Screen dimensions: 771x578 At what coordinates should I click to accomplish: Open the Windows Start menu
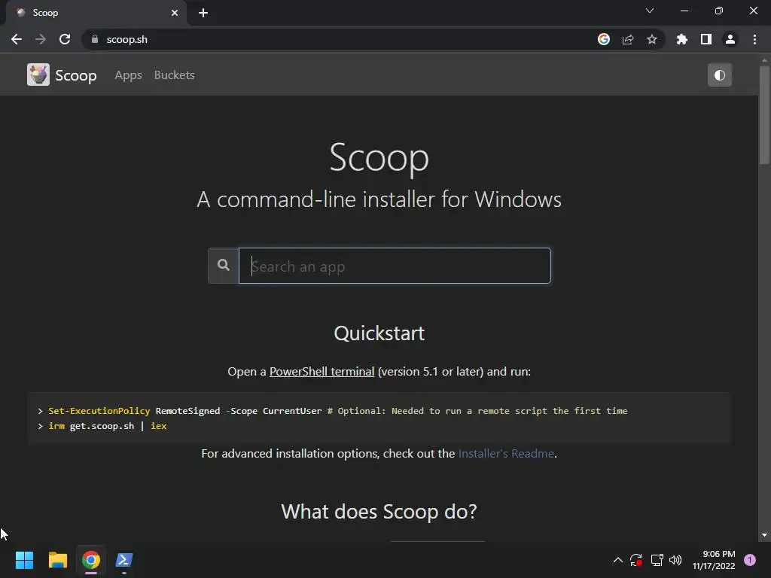tap(24, 560)
